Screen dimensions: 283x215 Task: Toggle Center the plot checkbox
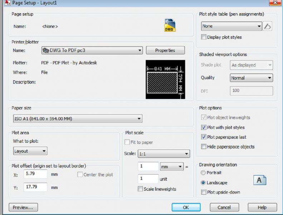click(x=80, y=175)
